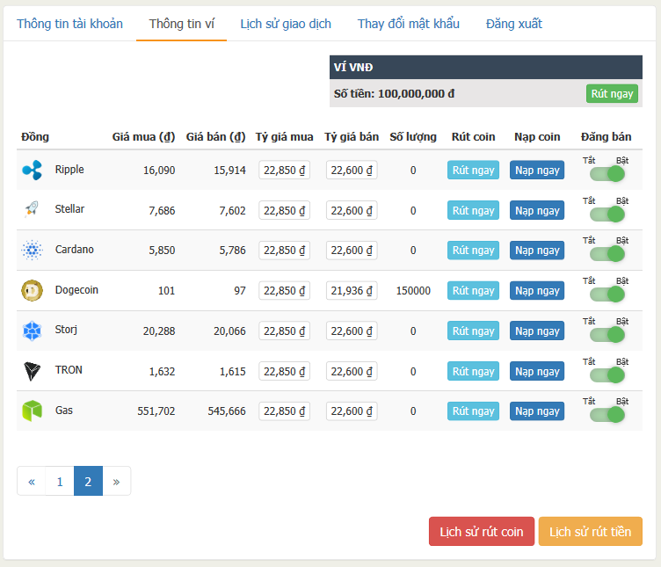661x567 pixels.
Task: Click the TRON coin logo
Action: point(32,371)
